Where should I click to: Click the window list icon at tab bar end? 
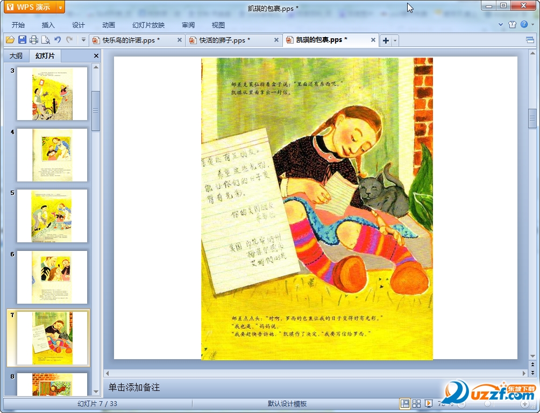530,40
